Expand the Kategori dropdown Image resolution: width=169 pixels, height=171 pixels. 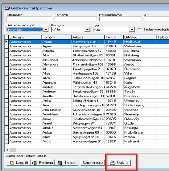[x=87, y=30]
